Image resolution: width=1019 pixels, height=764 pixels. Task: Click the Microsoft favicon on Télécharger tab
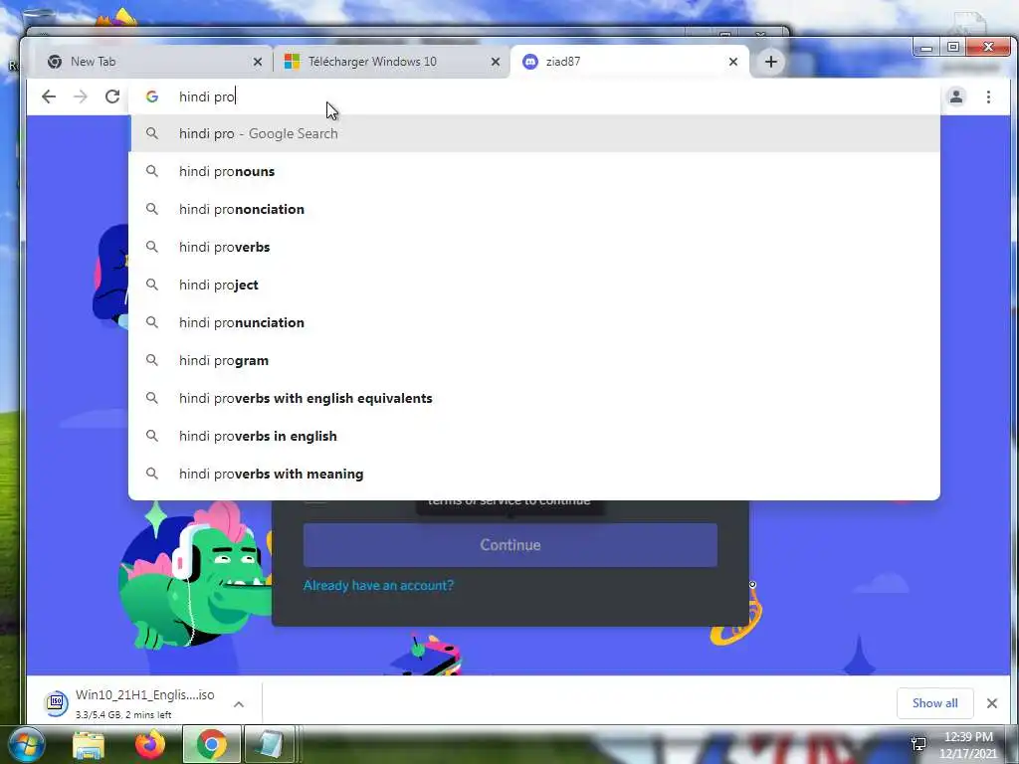[292, 62]
